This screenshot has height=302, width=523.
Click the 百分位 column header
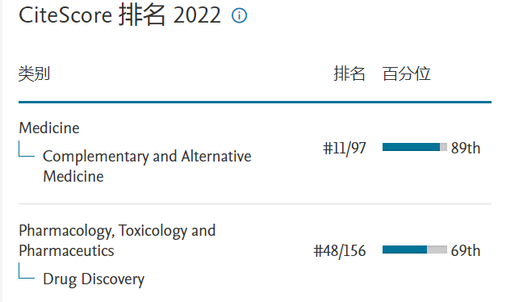tap(406, 73)
